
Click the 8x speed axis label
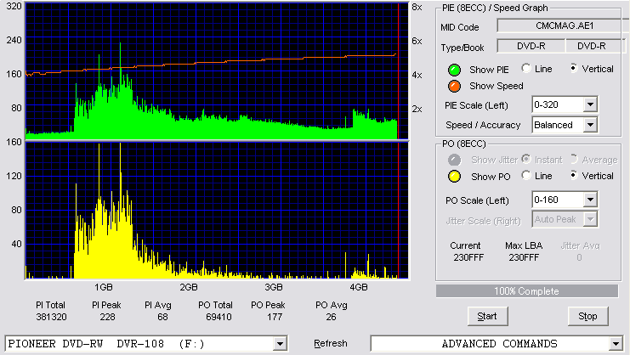click(417, 8)
